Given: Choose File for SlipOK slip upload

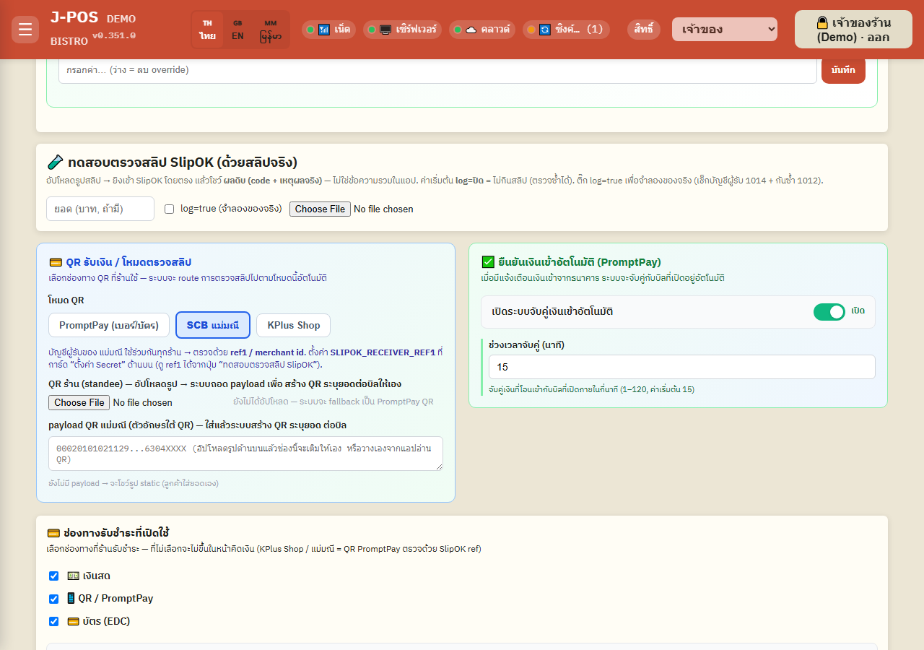Looking at the screenshot, I should pos(321,209).
